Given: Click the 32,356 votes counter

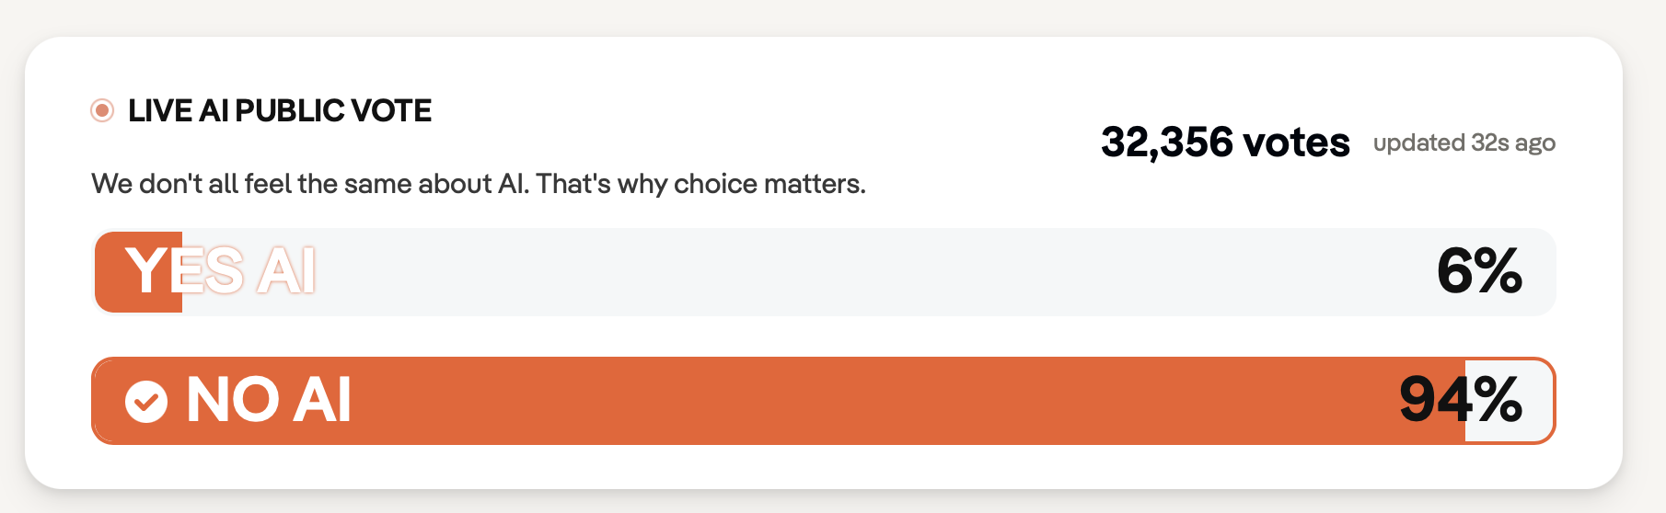Looking at the screenshot, I should (x=1224, y=142).
